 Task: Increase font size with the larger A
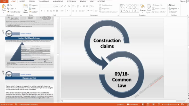pyautogui.click(x=62, y=6)
